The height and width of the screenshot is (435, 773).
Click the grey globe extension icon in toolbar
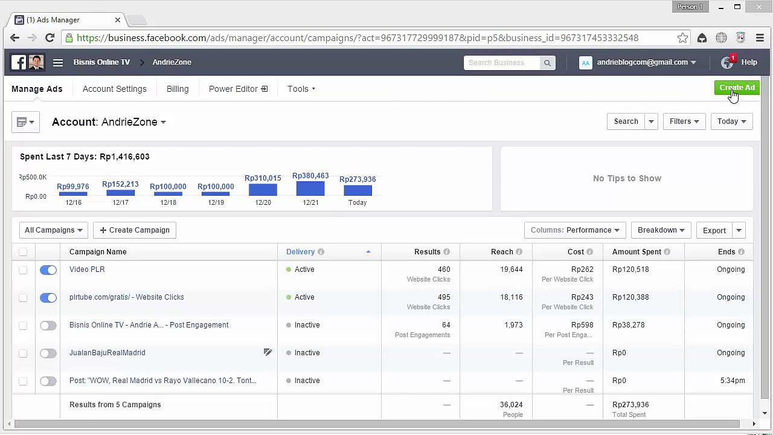[x=721, y=38]
